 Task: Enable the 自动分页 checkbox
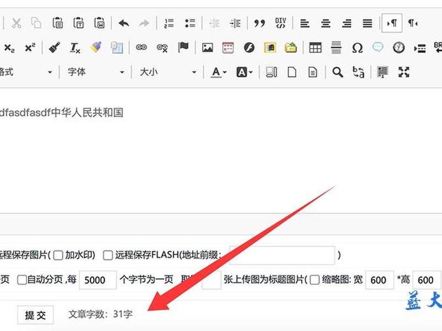pyautogui.click(x=22, y=280)
